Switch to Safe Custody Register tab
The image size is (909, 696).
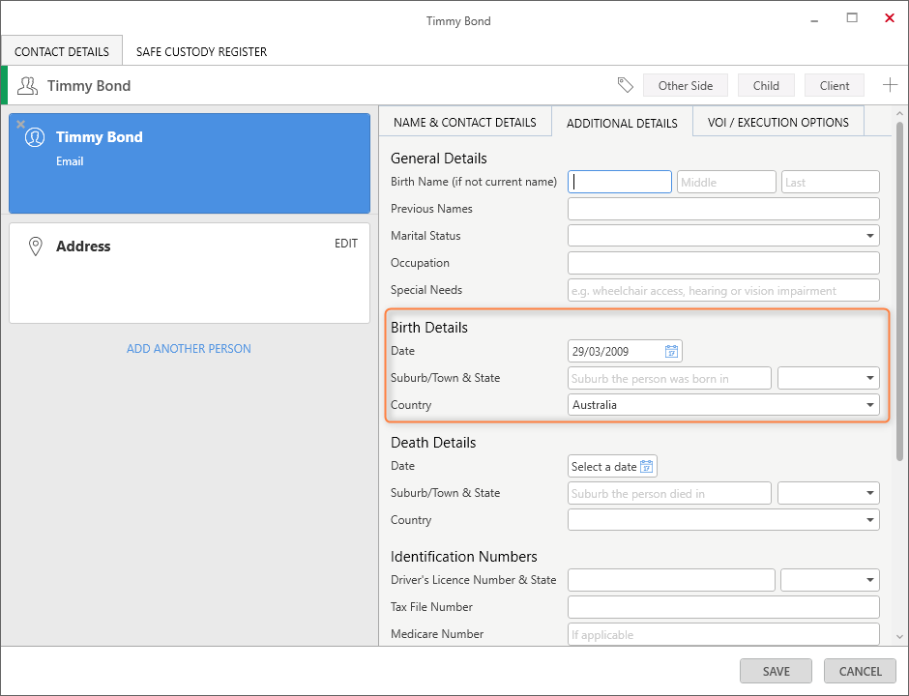(x=201, y=52)
